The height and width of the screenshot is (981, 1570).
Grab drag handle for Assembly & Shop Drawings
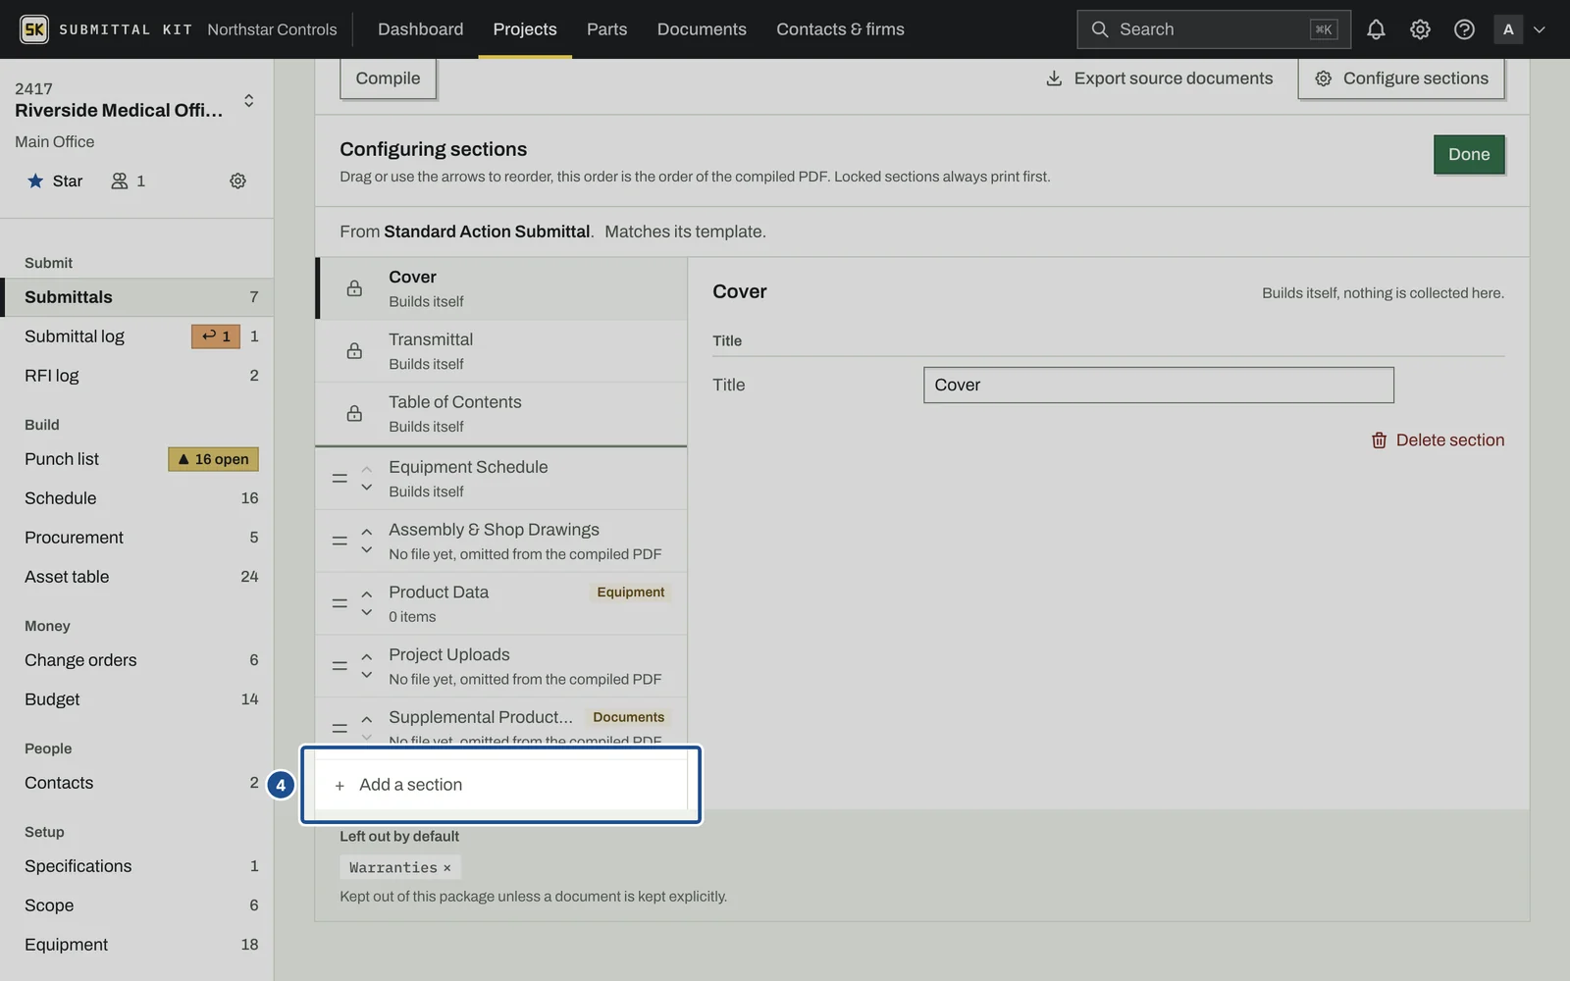coord(340,541)
